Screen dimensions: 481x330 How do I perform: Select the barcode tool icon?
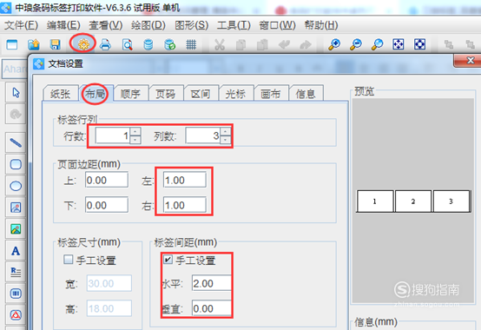point(16,294)
